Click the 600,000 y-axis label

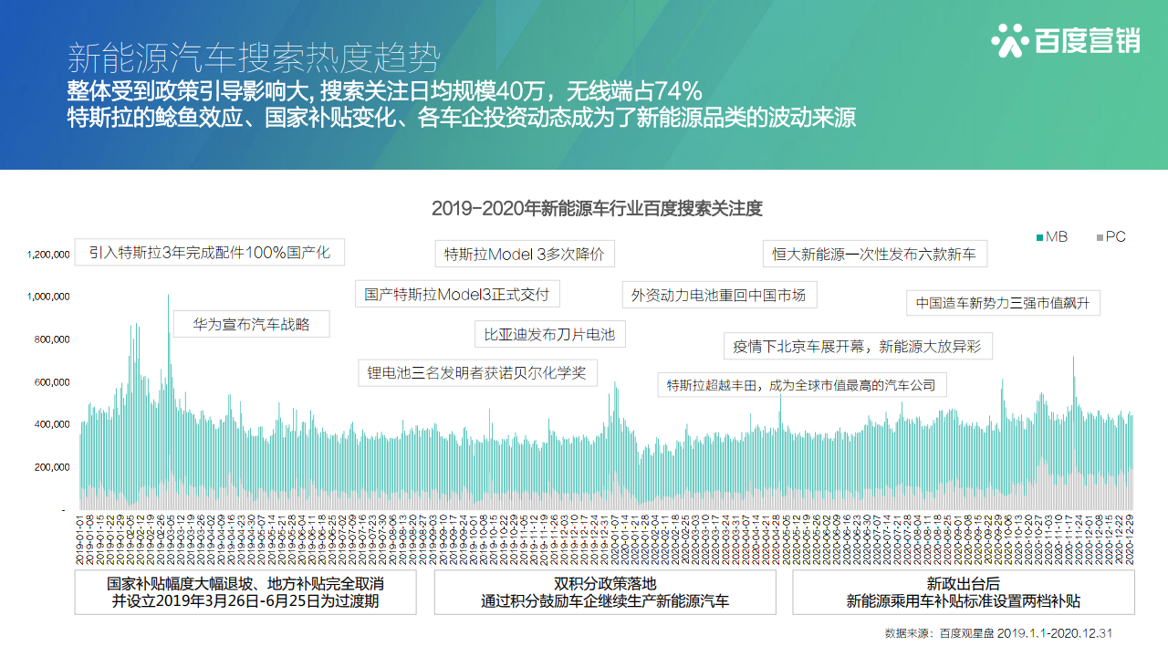click(x=53, y=381)
